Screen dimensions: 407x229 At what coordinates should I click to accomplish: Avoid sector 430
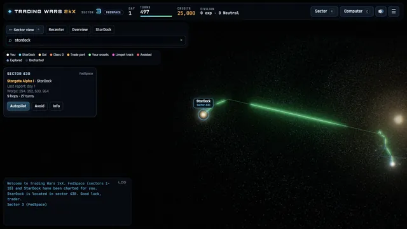pyautogui.click(x=39, y=106)
